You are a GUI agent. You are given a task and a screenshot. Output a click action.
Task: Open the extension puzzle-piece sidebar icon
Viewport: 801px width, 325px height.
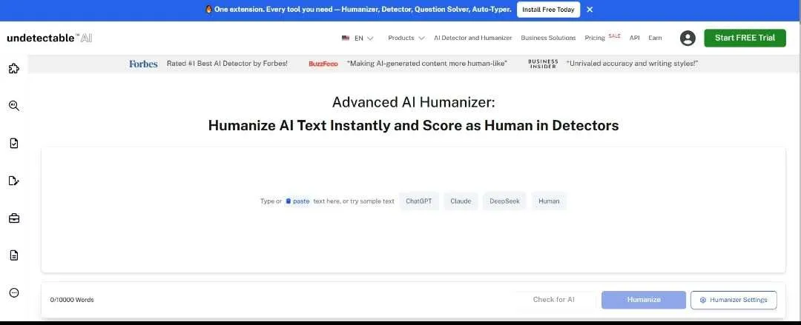[14, 68]
